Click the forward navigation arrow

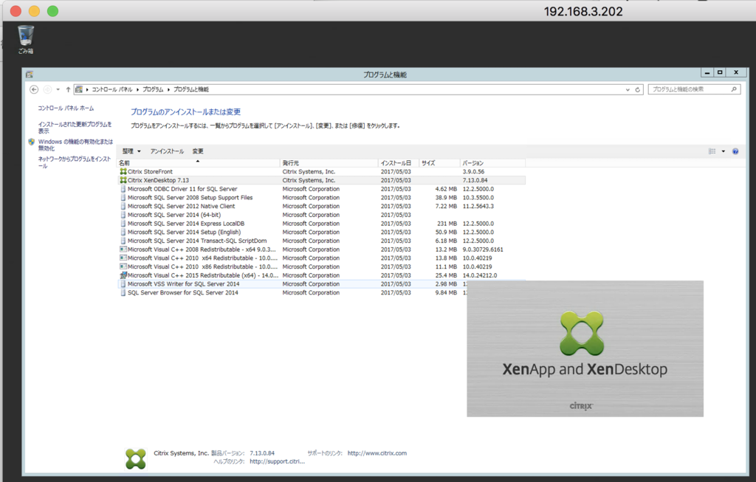click(x=47, y=89)
